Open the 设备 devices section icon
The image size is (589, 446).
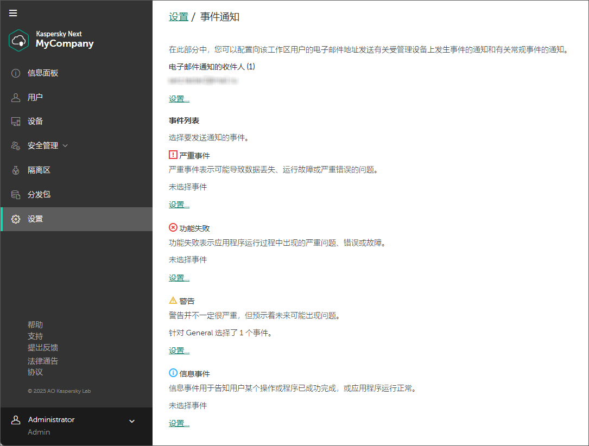point(15,121)
